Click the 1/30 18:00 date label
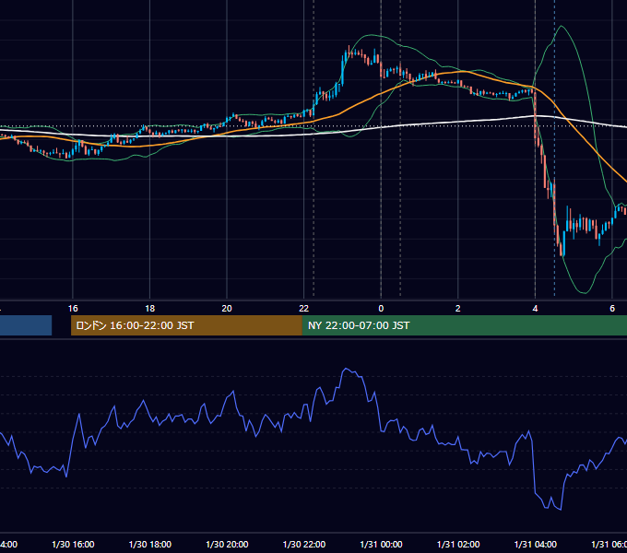Screen dimensions: 627x553 coord(150,544)
